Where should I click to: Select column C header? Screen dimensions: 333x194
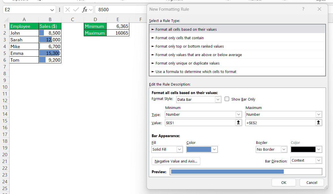tap(72, 19)
